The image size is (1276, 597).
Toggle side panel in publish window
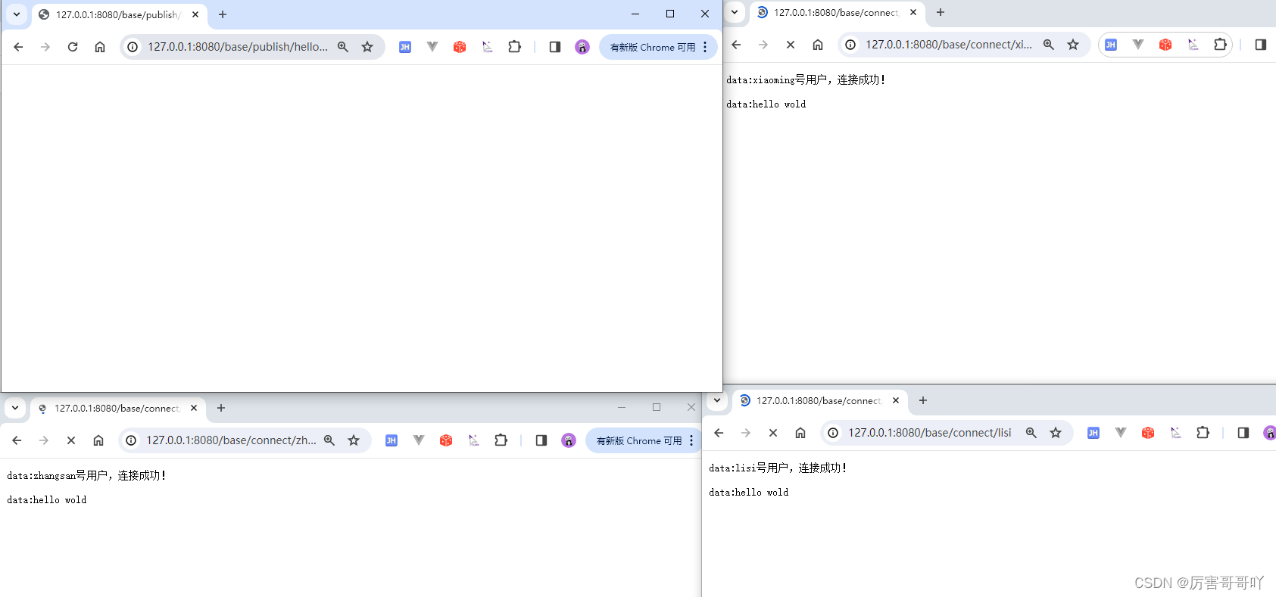[555, 47]
